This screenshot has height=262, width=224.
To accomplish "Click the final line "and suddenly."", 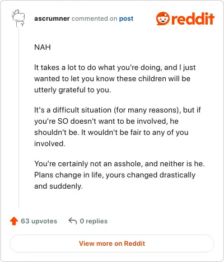I will pos(58,186).
